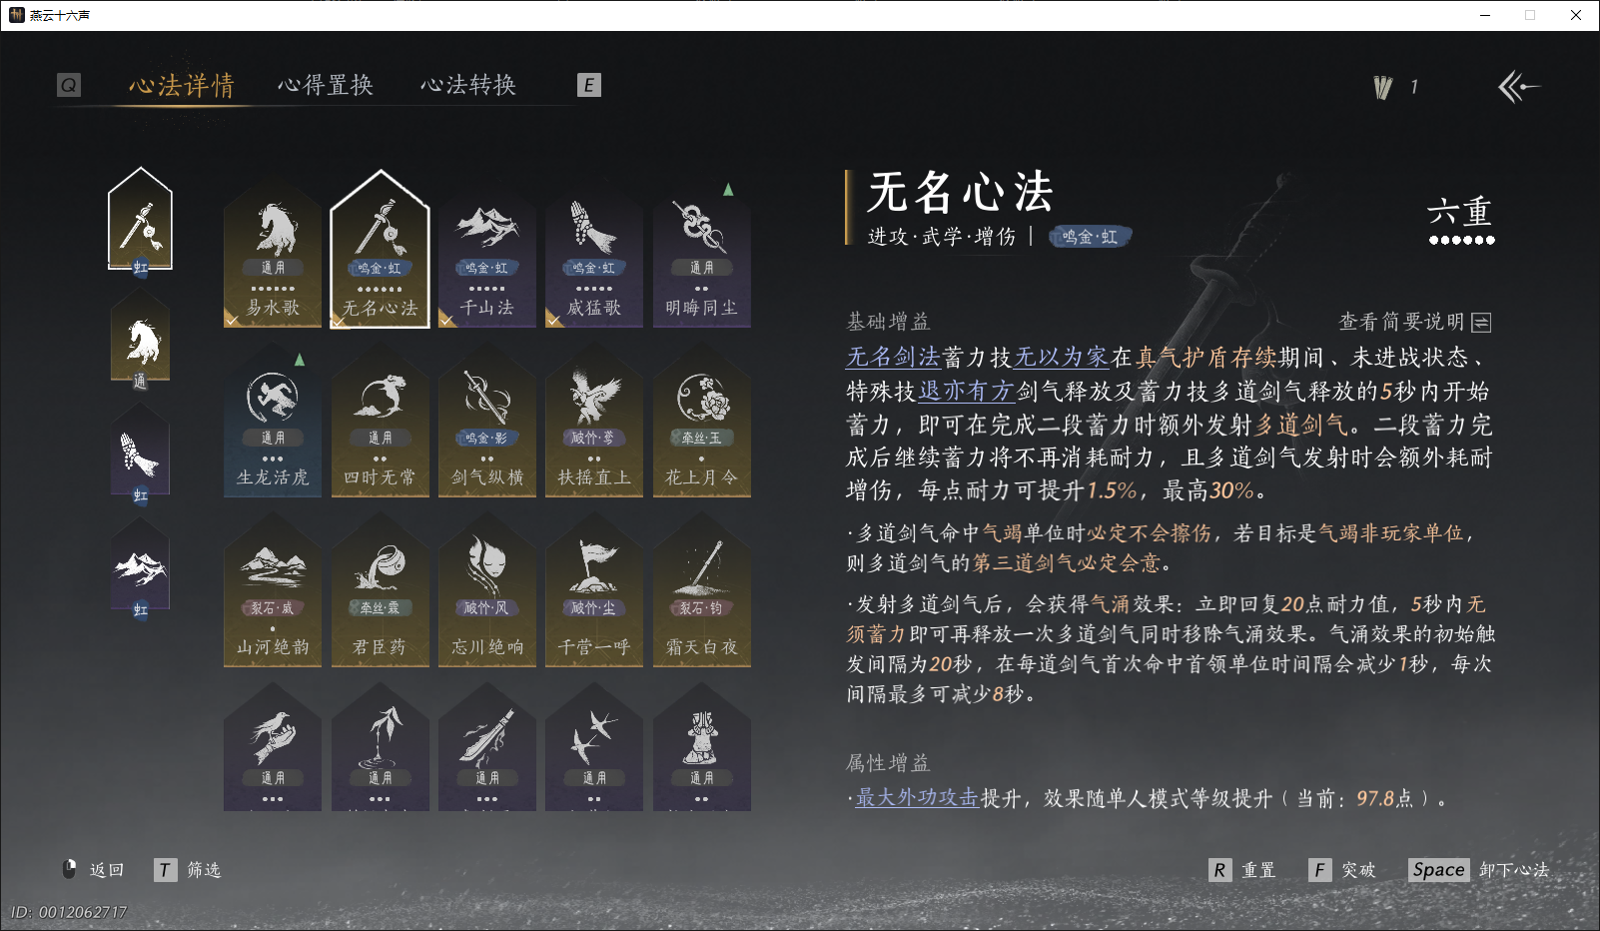Click the first equipped slot with sword icon
The height and width of the screenshot is (931, 1600).
point(141,222)
